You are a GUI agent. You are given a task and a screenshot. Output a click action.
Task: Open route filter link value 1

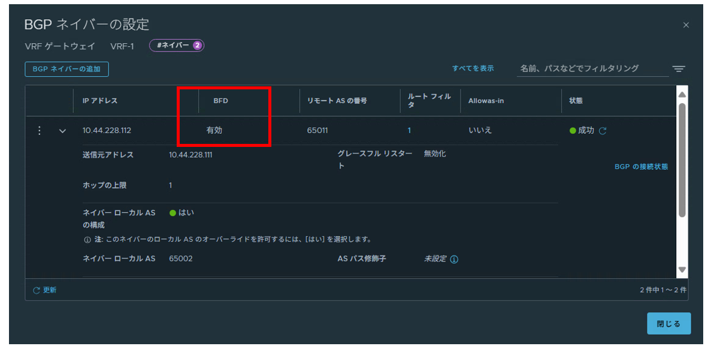(409, 131)
